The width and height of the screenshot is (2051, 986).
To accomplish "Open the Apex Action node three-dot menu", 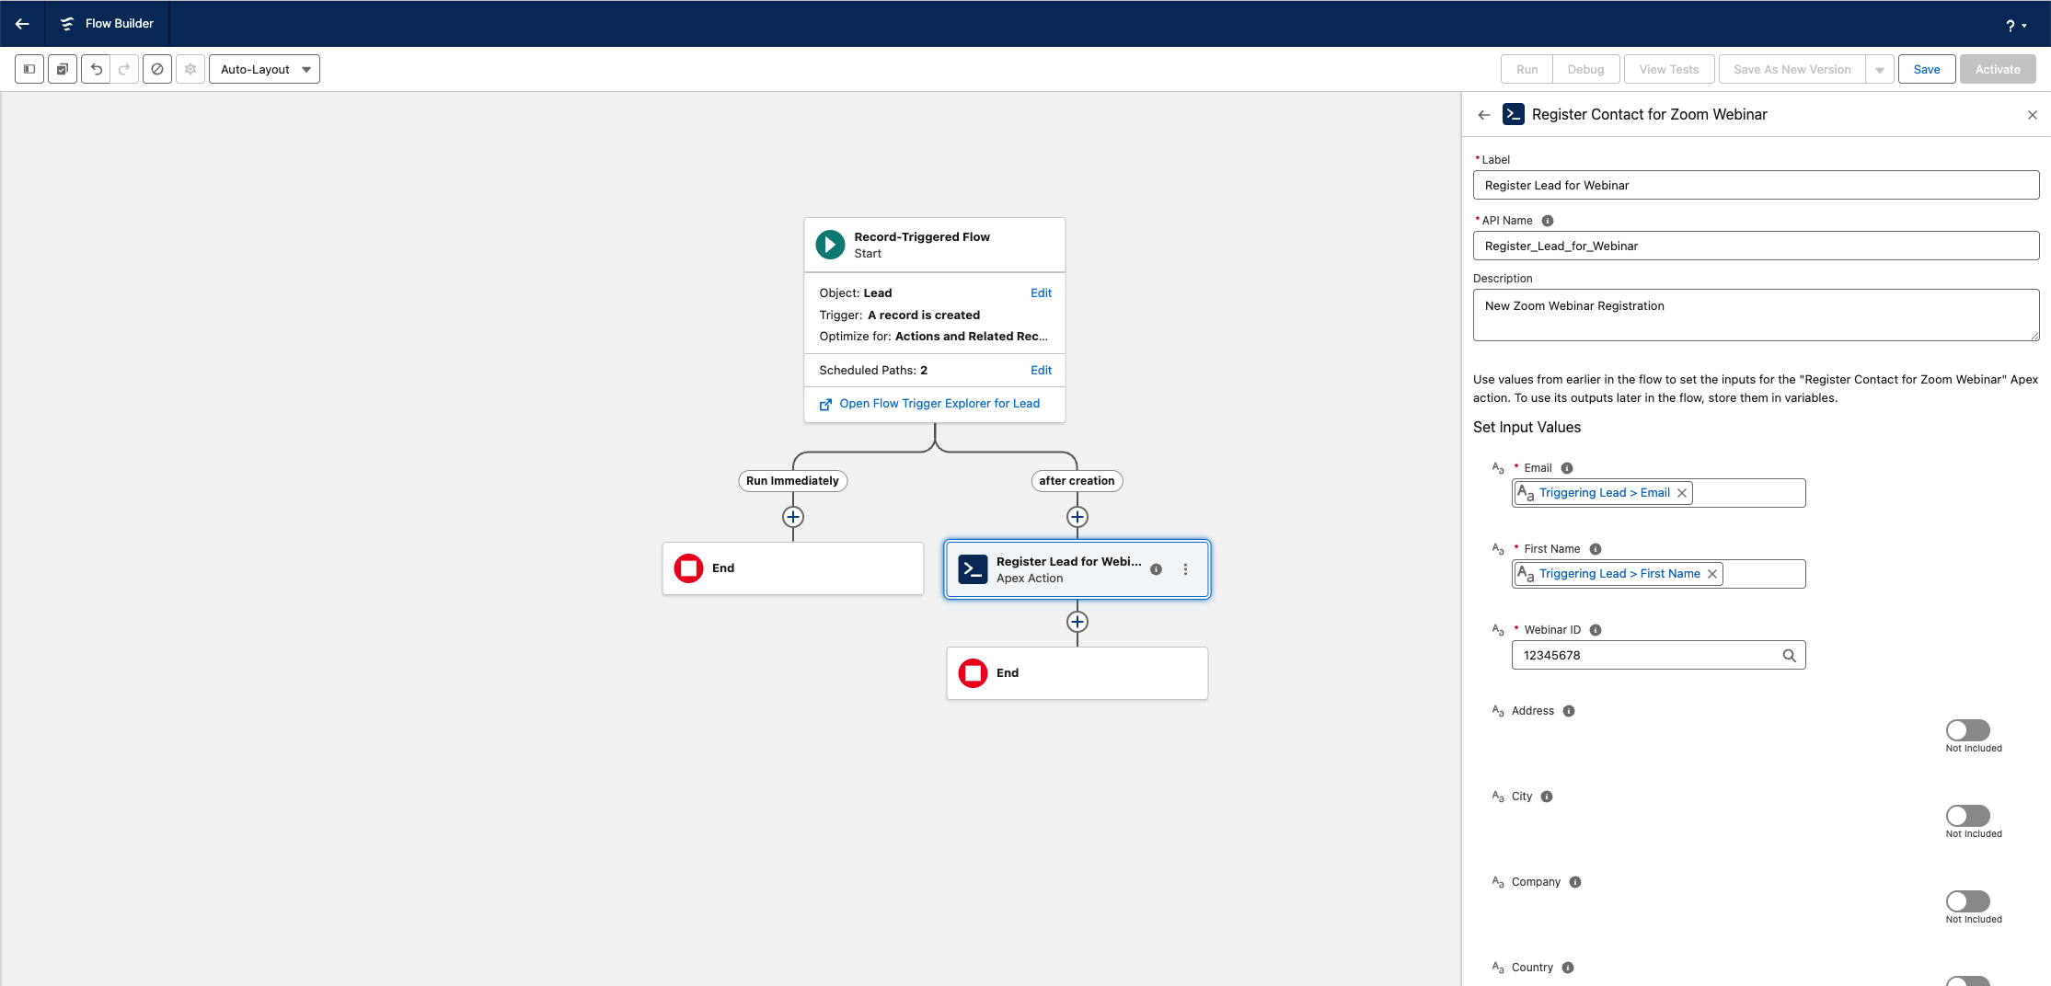I will point(1185,569).
